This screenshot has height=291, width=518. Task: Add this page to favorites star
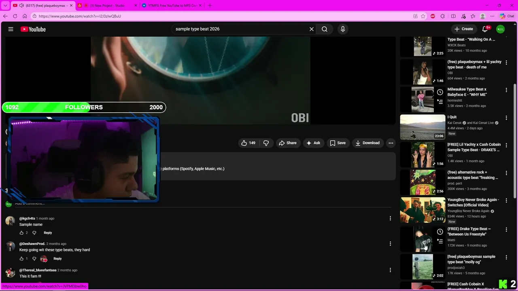point(423,16)
